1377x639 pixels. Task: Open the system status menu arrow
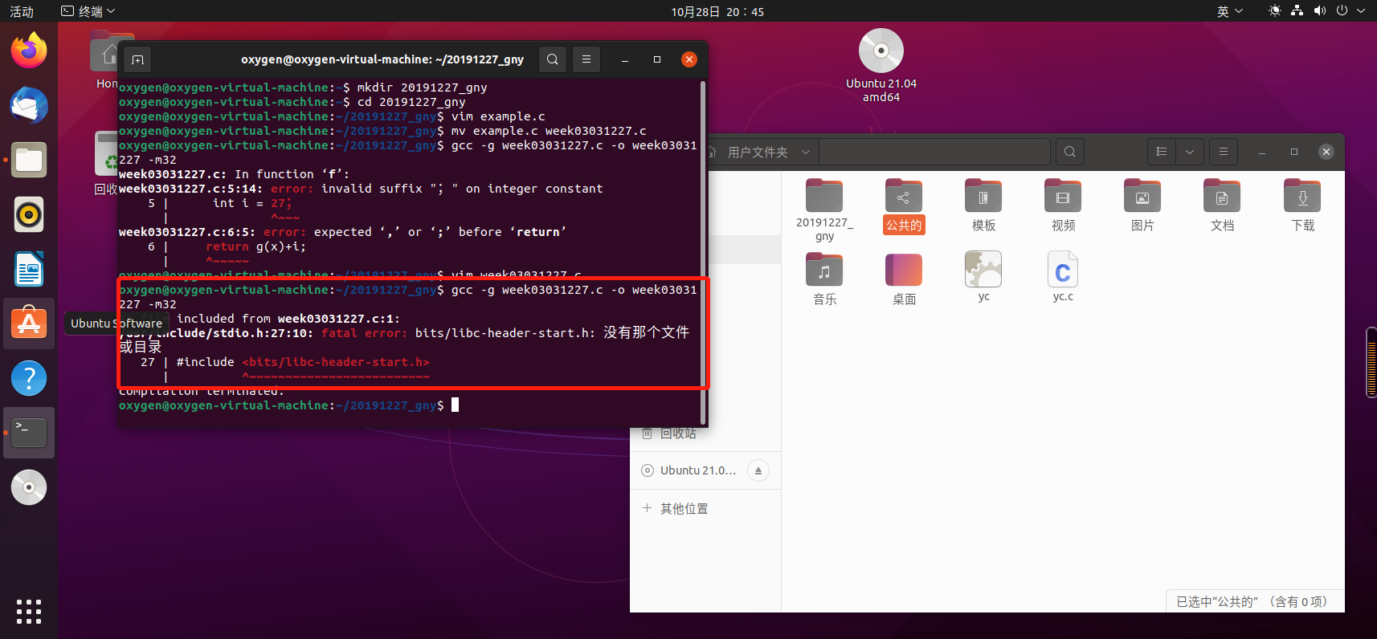(x=1361, y=11)
